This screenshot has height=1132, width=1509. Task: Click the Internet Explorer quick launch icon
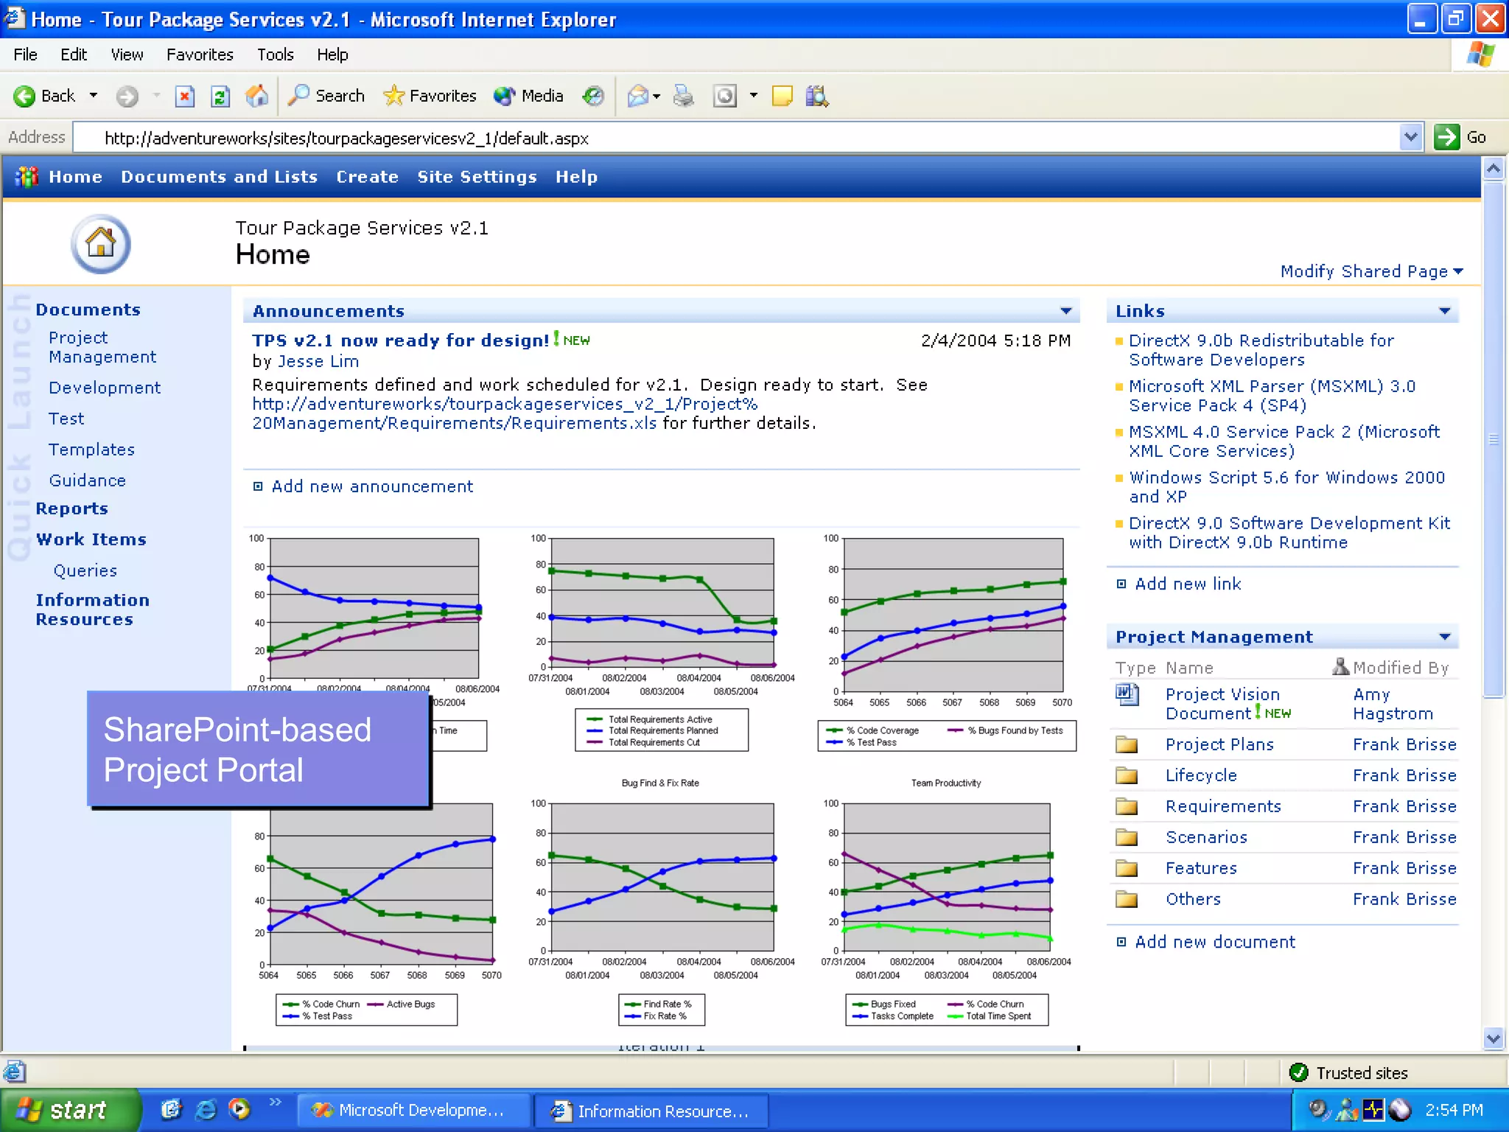point(206,1109)
